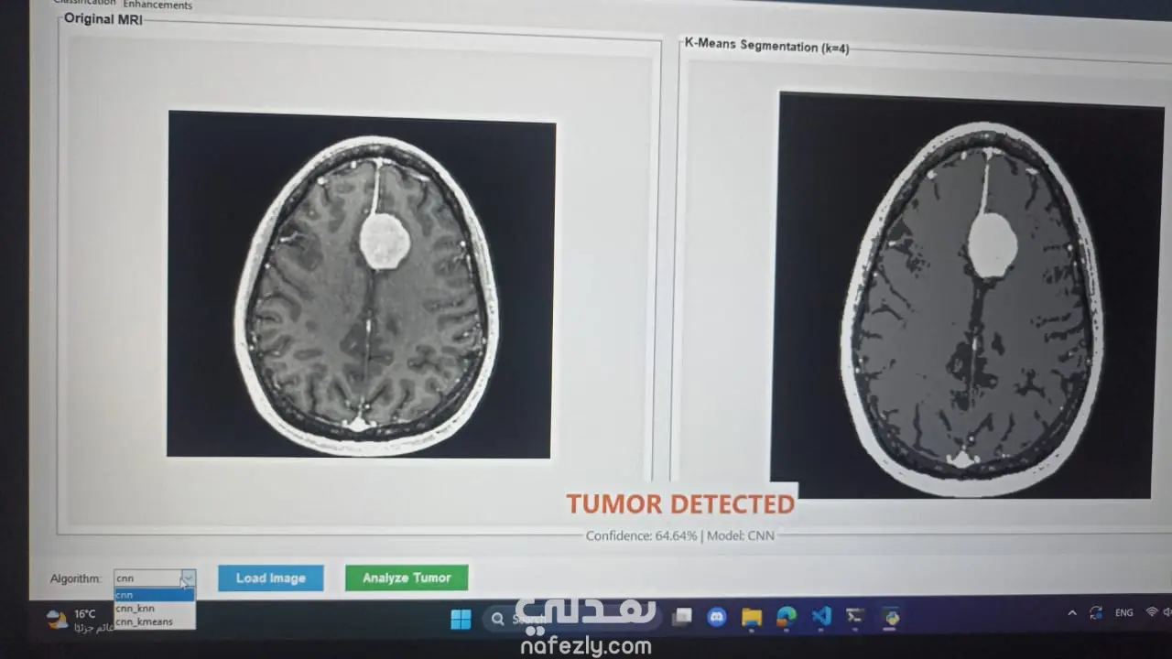Open File Explorer from the taskbar
Screen dimensions: 1172x659
pyautogui.click(x=752, y=618)
